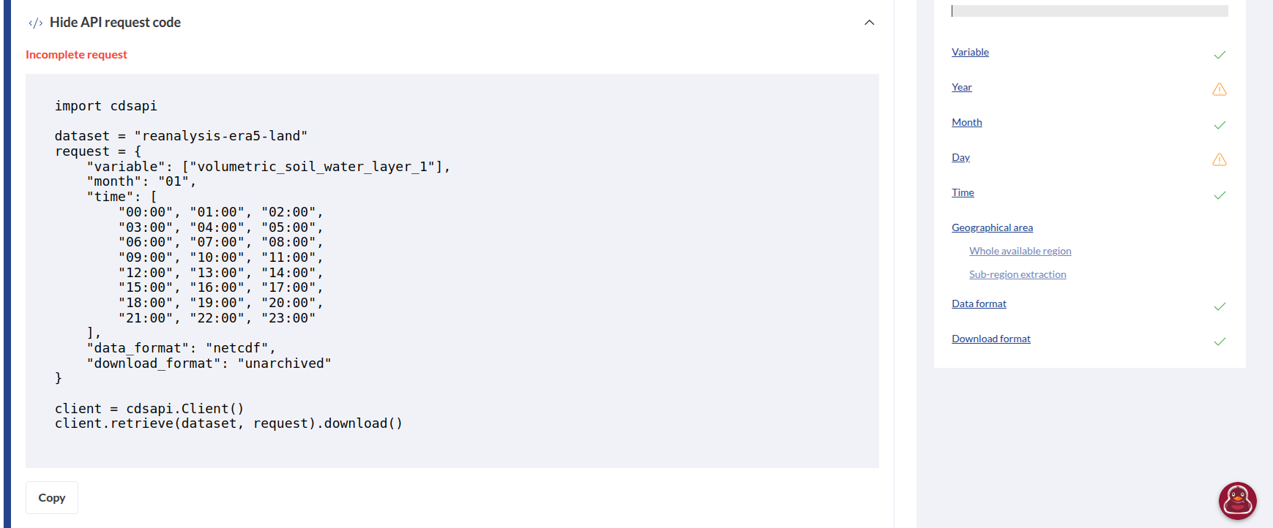
Task: Click the checkmark beside Download format
Action: pos(1220,342)
